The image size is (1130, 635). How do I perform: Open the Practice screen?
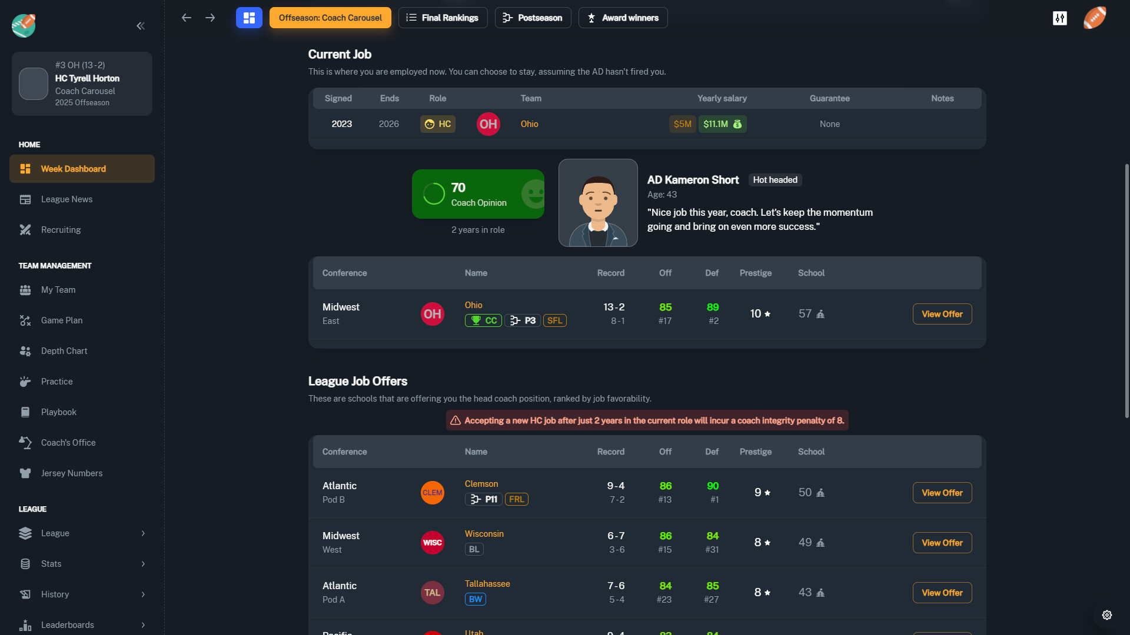coord(56,381)
